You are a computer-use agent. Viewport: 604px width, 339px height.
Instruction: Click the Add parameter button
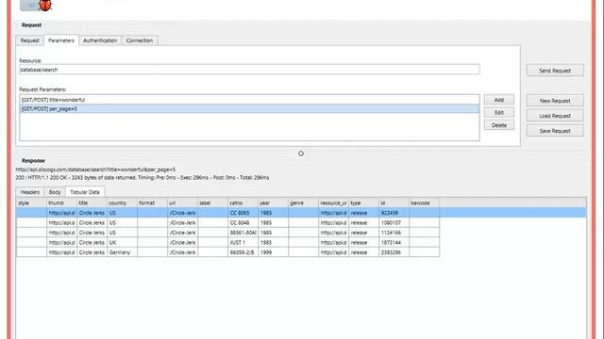coord(499,100)
